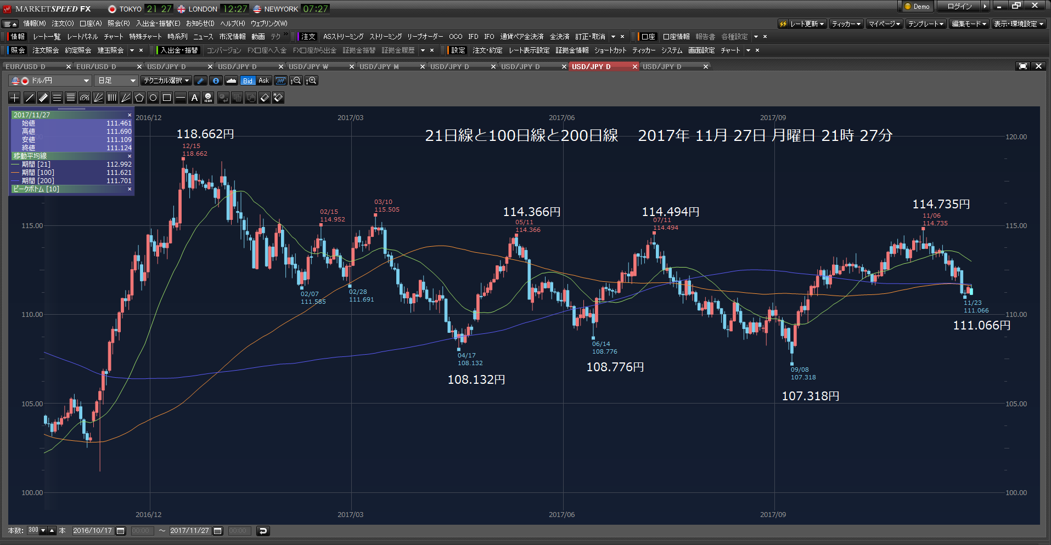Open the 編集モード dropdown

pos(969,24)
